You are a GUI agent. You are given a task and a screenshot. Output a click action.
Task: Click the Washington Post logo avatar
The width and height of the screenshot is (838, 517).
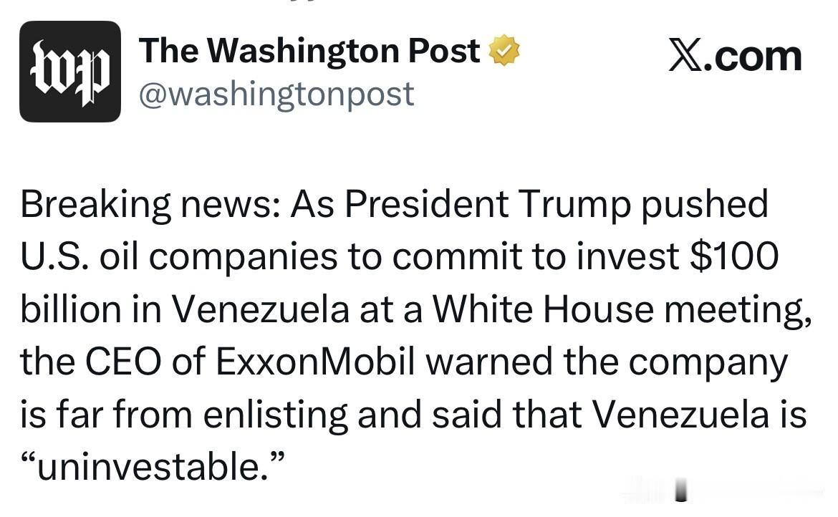click(x=69, y=72)
